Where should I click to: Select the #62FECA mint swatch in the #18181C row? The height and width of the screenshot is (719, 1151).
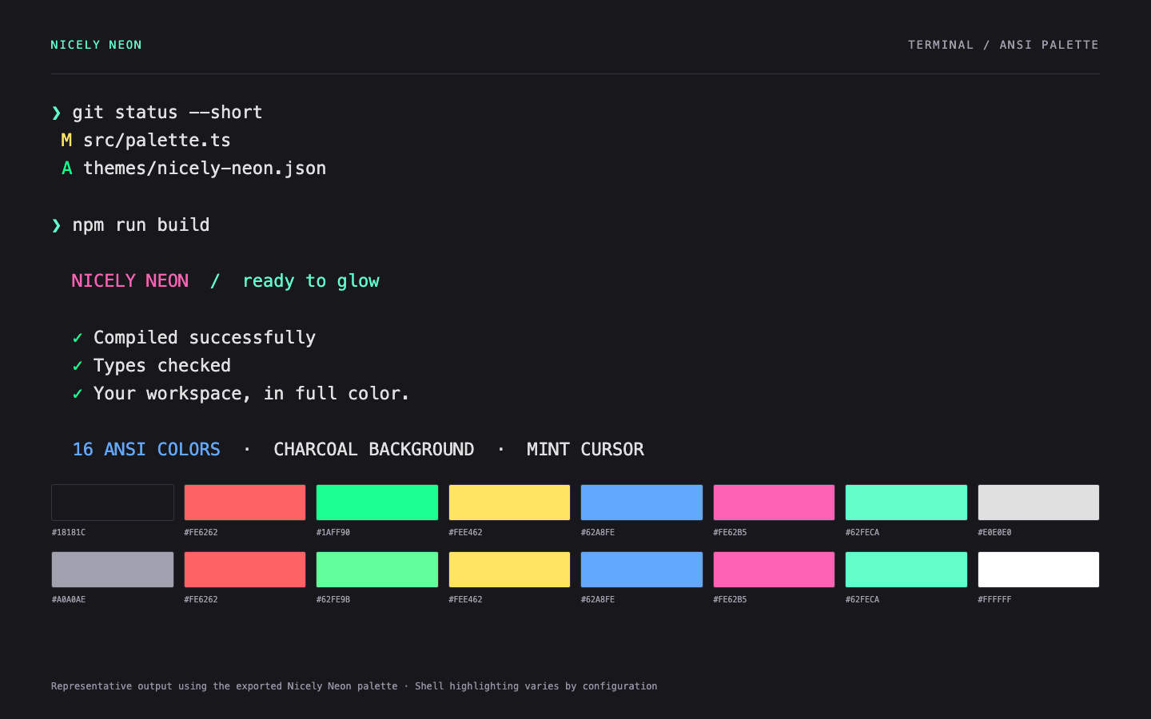[x=906, y=503]
